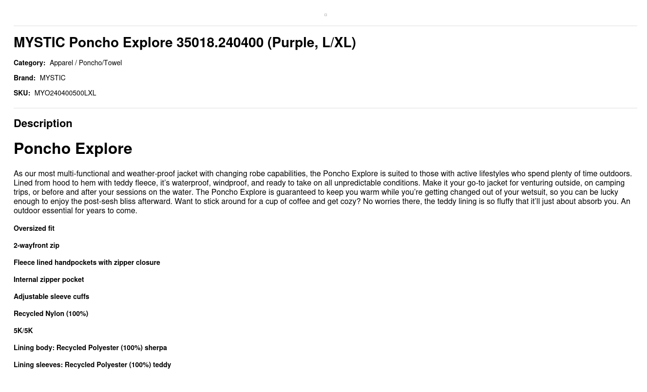Viewport: 647px width, 392px height.
Task: Click the Category: label
Action: click(29, 63)
